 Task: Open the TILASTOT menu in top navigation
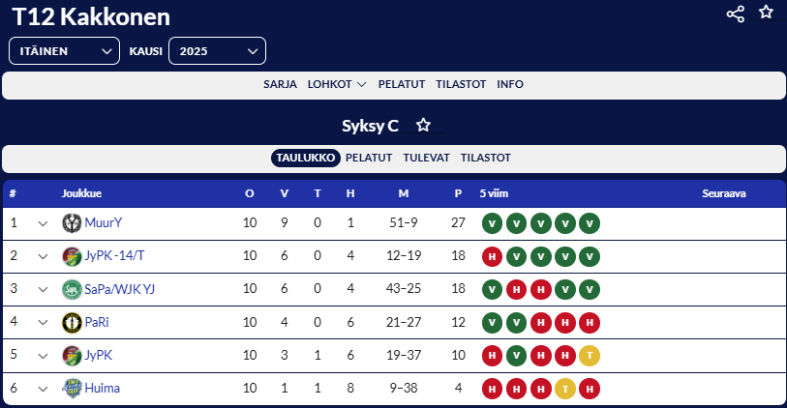(461, 84)
